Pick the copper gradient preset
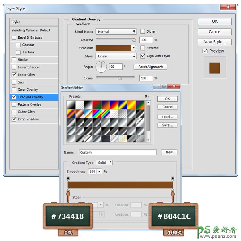The width and height of the screenshot is (241, 241). tap(80, 114)
